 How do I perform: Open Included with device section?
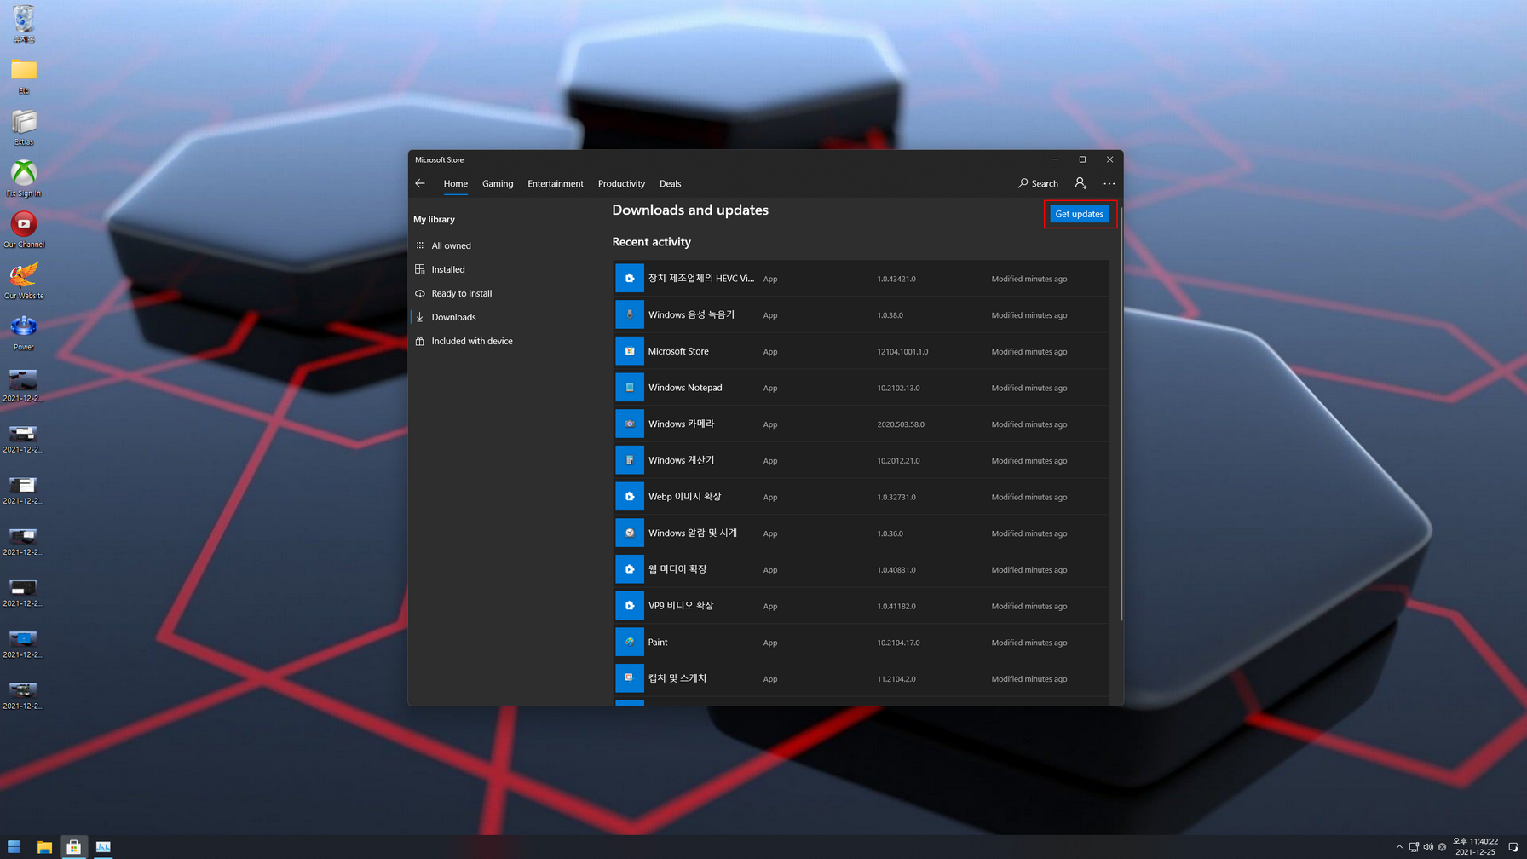(472, 341)
